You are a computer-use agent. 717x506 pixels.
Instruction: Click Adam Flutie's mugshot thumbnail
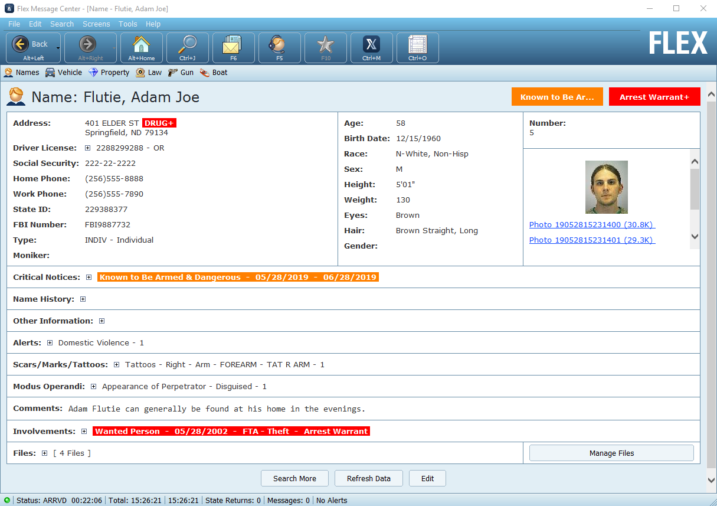pos(606,187)
